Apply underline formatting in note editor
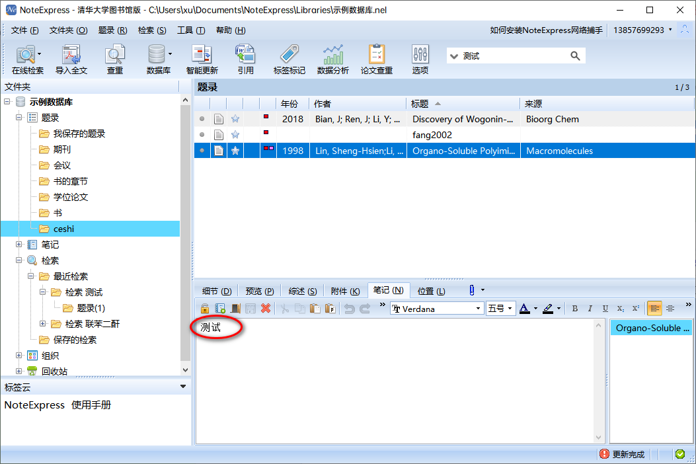The height and width of the screenshot is (464, 696). [605, 308]
